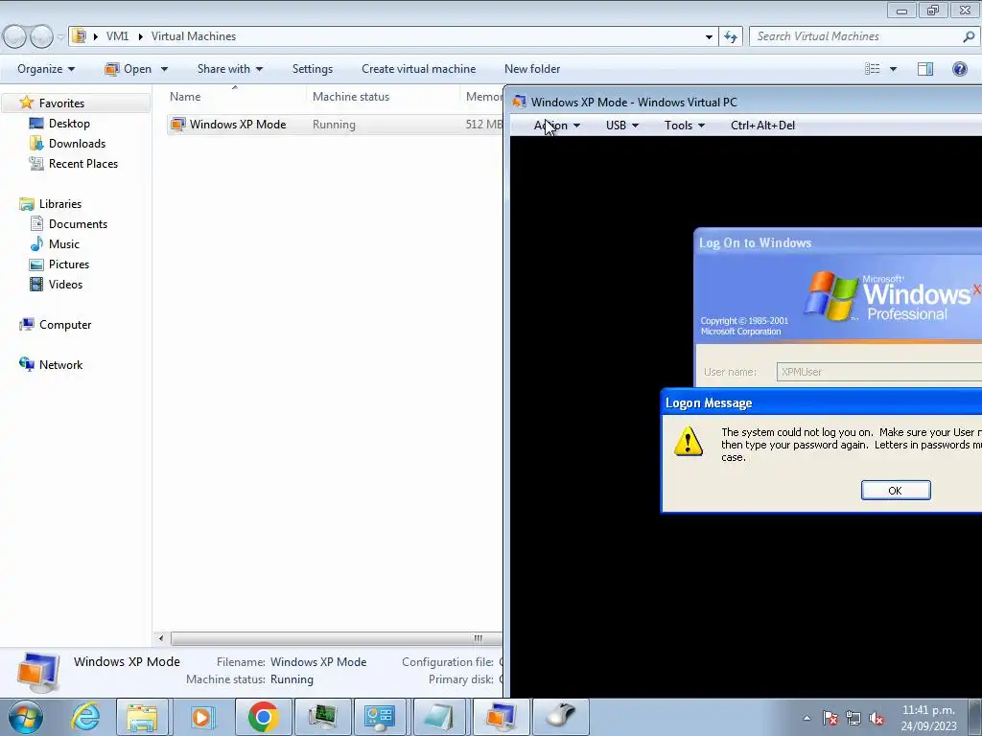Open Music library
Viewport: 982px width, 736px height.
64,243
